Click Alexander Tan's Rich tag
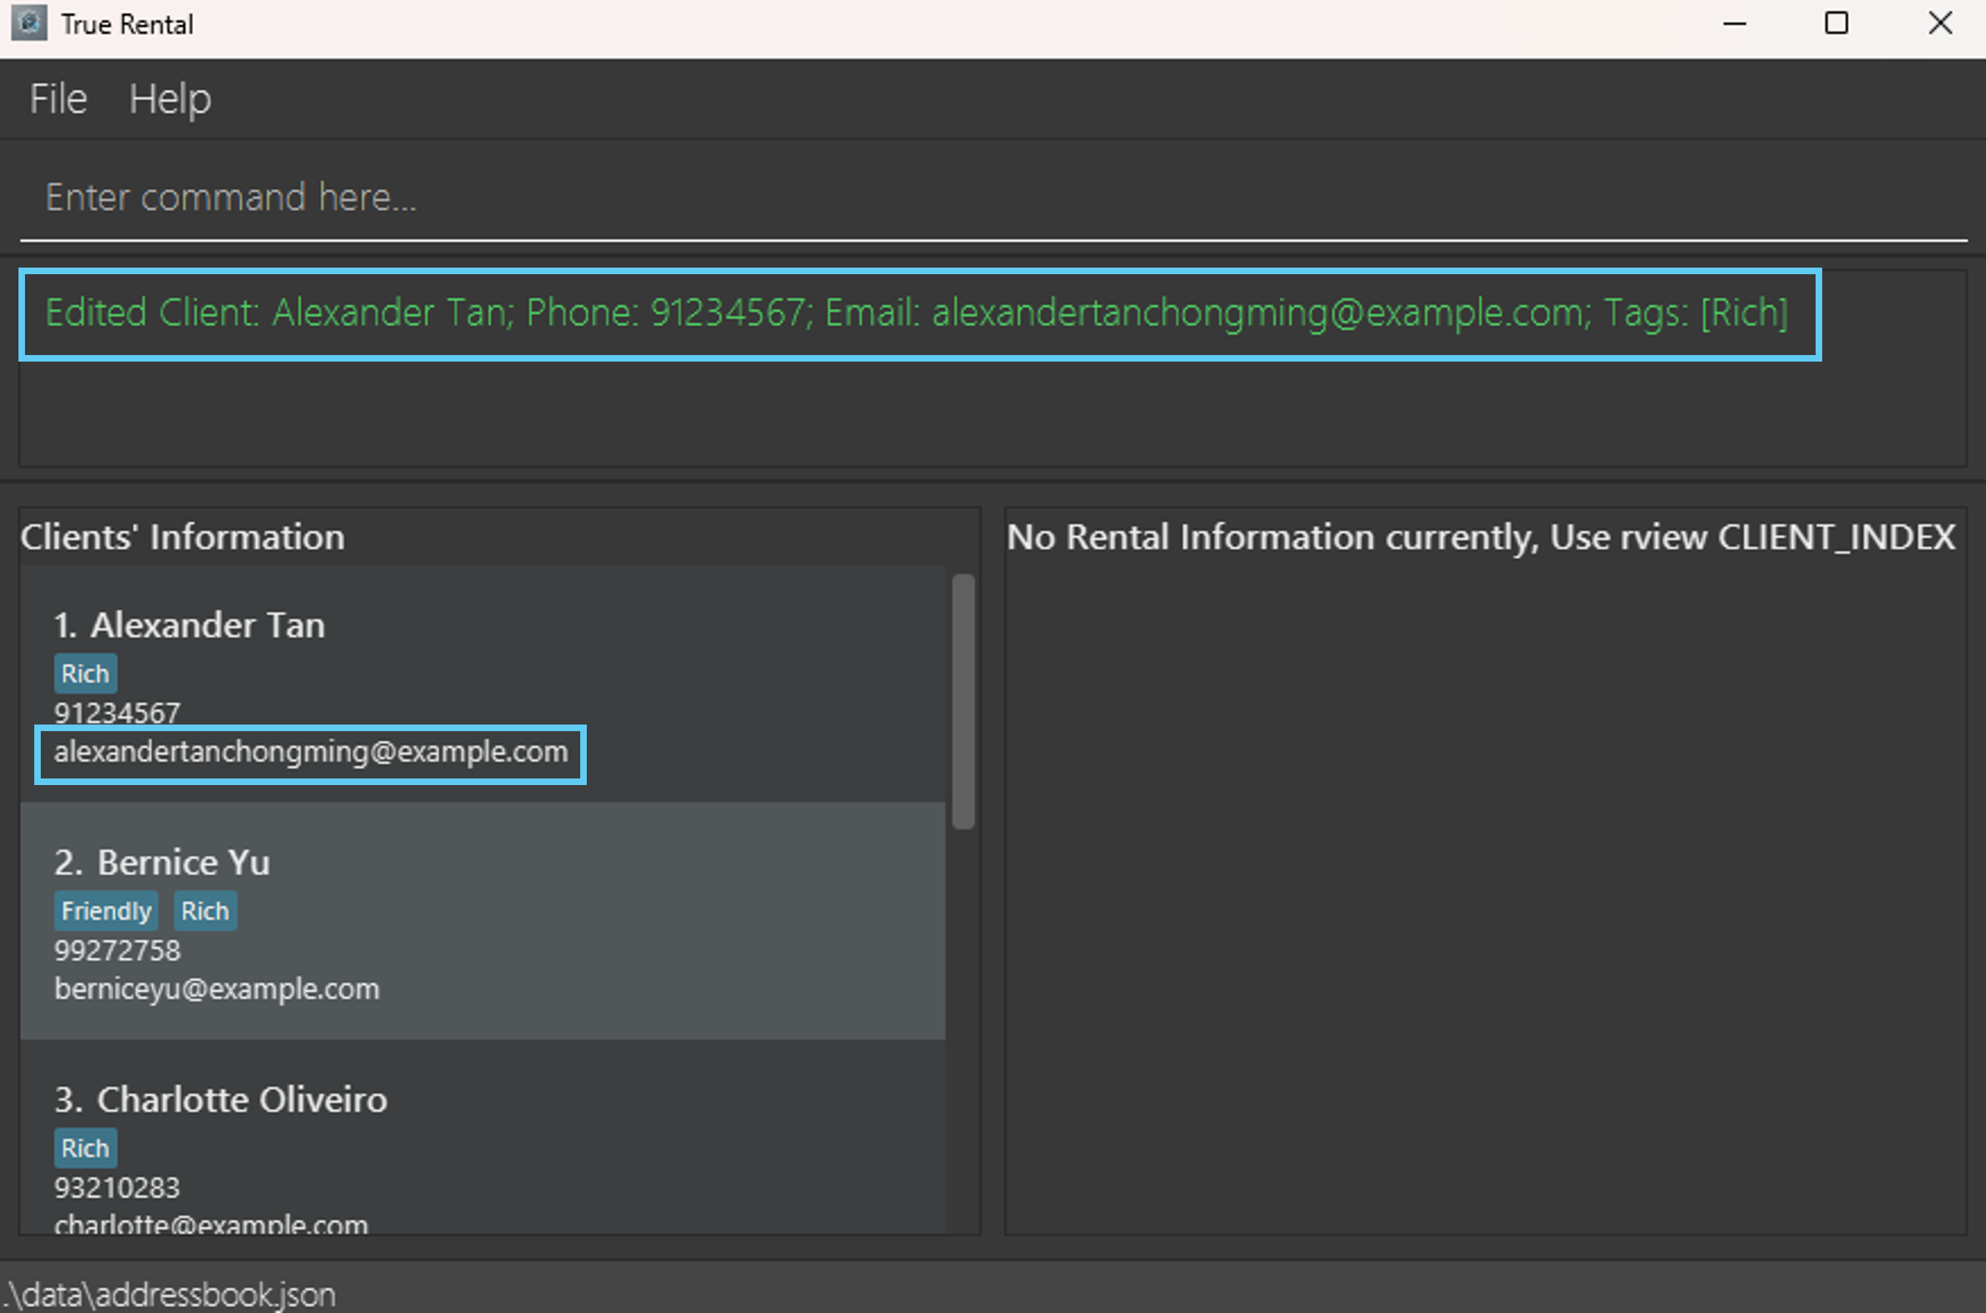1986x1313 pixels. (86, 674)
